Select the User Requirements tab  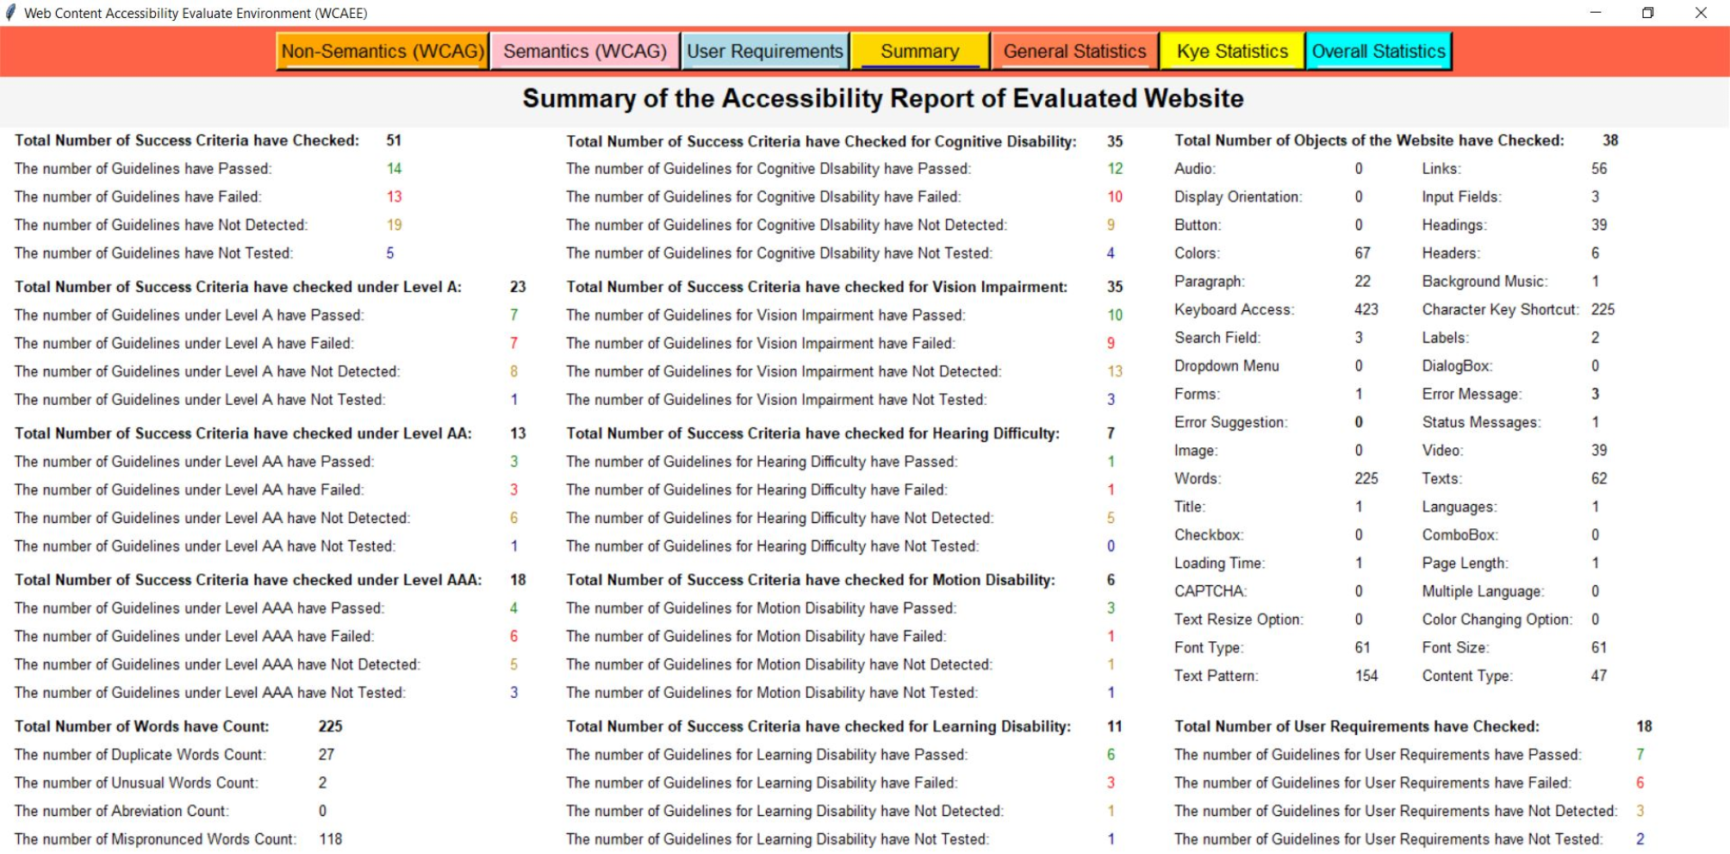(764, 52)
